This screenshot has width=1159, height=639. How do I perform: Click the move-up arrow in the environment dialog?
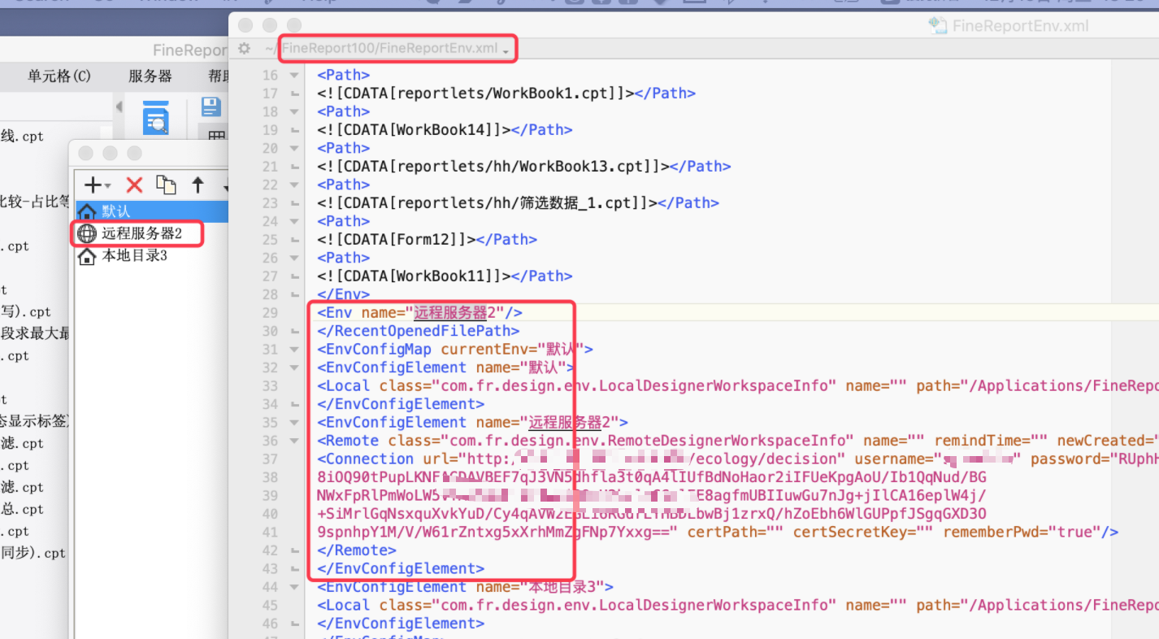(x=198, y=185)
